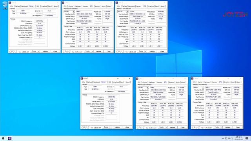Show hidden tray icons chevron
This screenshot has width=251, height=141.
click(x=223, y=138)
